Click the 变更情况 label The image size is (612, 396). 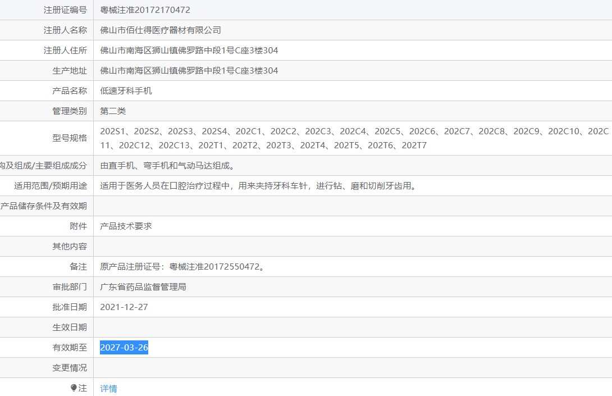[x=70, y=368]
